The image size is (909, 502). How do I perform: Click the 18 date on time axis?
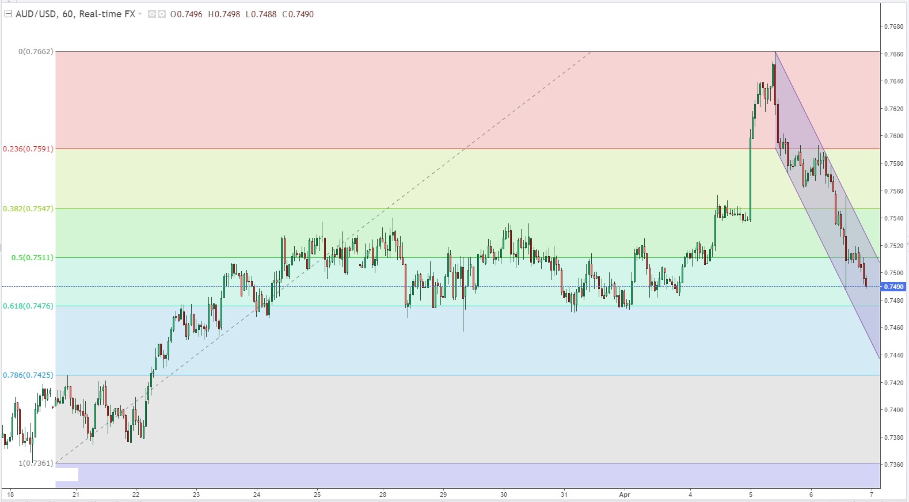click(10, 494)
